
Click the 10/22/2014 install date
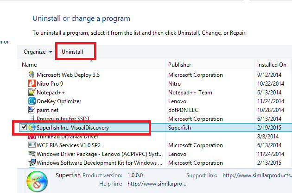[x=271, y=84]
